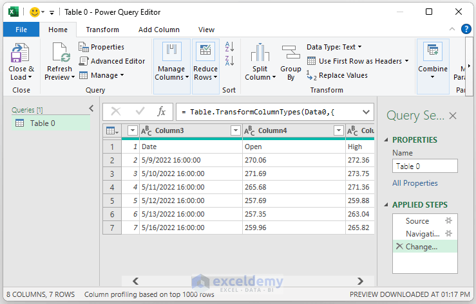The width and height of the screenshot is (476, 304).
Task: Switch to the View tab
Action: pos(206,30)
